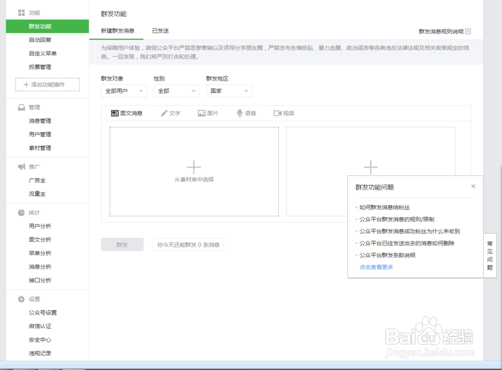This screenshot has height=370, width=502.
Task: Switch to the 已发送 tab
Action: 161,31
